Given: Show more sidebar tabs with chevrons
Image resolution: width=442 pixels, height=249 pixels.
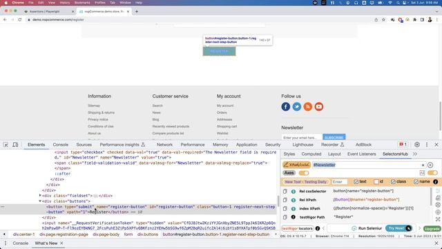Looking at the screenshot, I should tap(415, 154).
